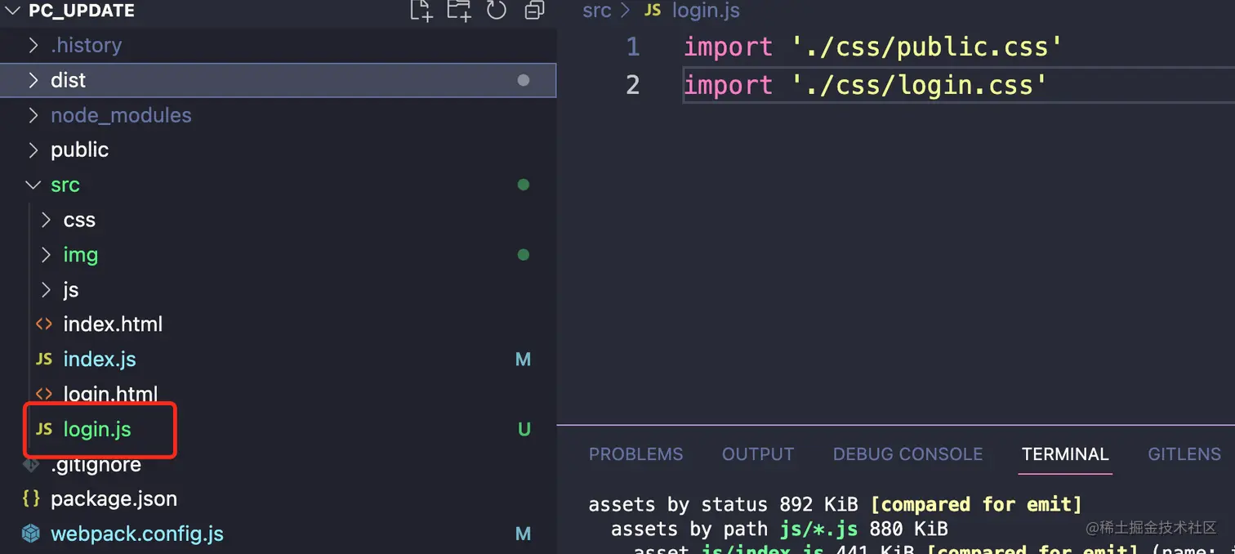Click the green dot on img row
Screen dimensions: 1235x554
point(524,255)
